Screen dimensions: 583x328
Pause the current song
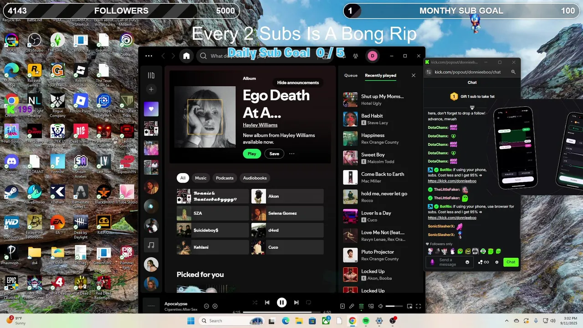[282, 302]
